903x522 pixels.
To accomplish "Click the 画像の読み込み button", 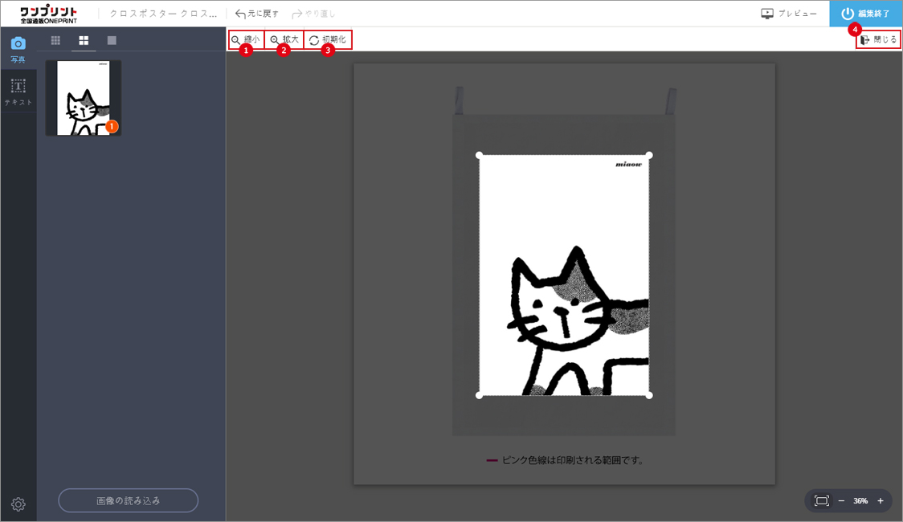I will pyautogui.click(x=128, y=500).
